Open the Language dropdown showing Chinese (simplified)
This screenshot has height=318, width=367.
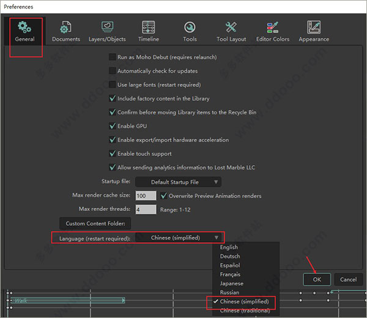pyautogui.click(x=179, y=238)
